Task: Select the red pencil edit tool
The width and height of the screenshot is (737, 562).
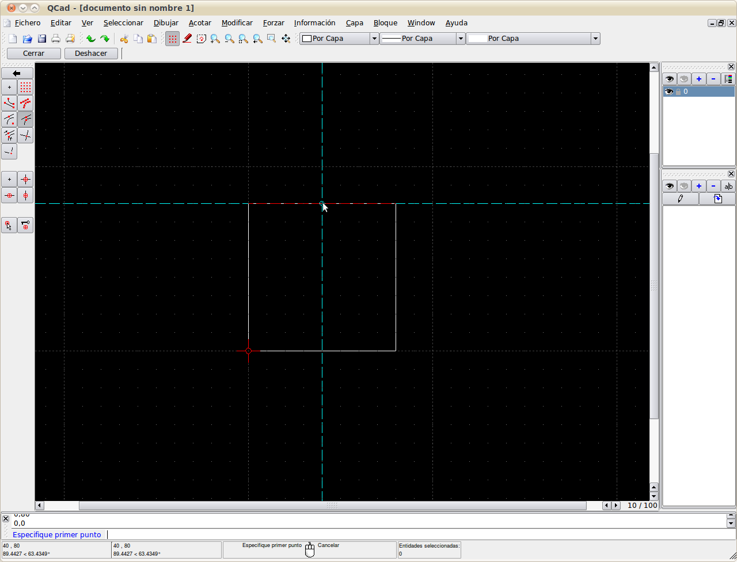Action: point(187,39)
